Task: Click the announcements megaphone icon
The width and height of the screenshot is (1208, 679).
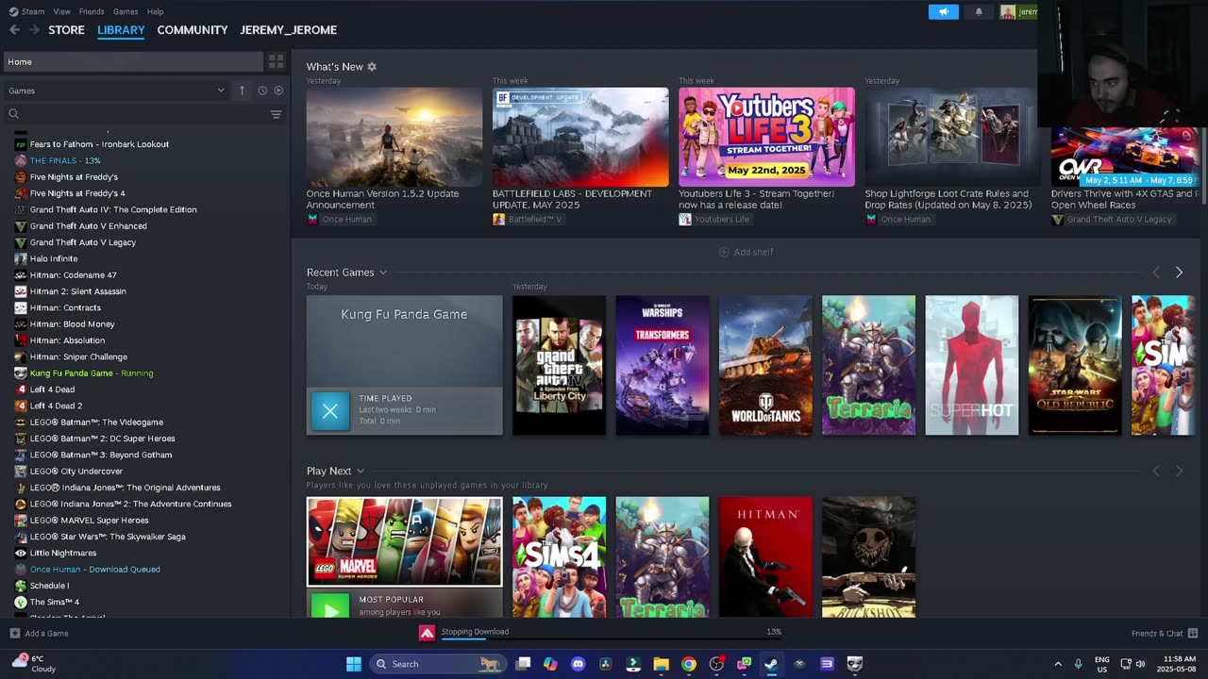Action: (944, 11)
